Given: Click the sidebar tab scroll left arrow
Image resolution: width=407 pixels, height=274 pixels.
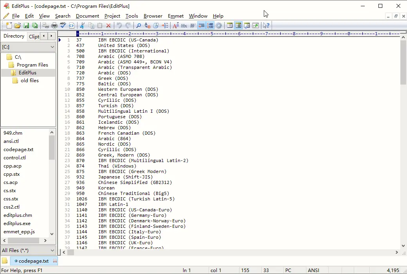Looking at the screenshot, I should [x=44, y=36].
